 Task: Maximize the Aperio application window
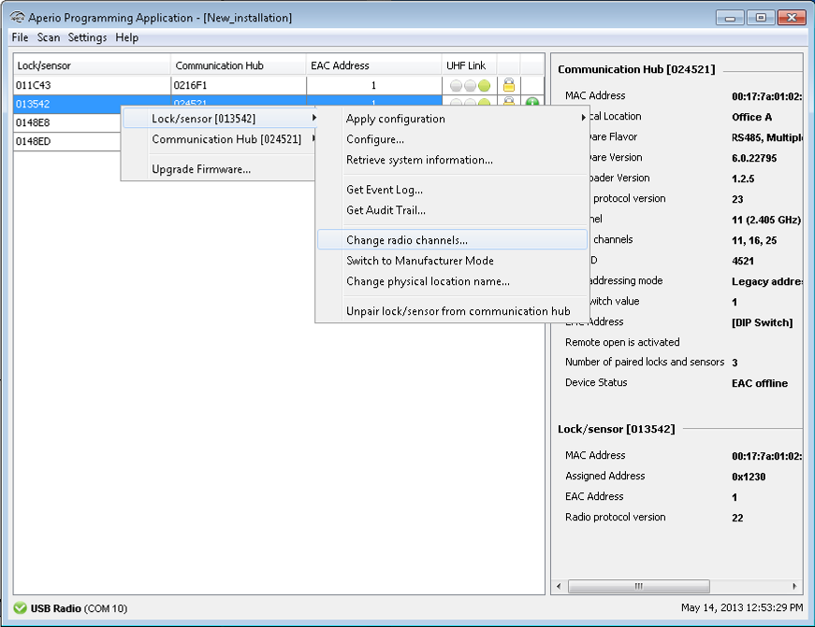click(761, 18)
